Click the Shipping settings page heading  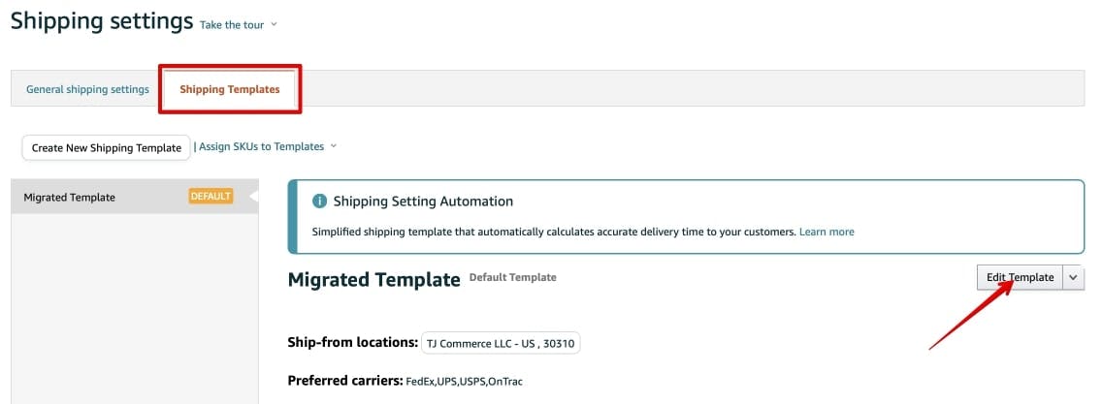102,21
